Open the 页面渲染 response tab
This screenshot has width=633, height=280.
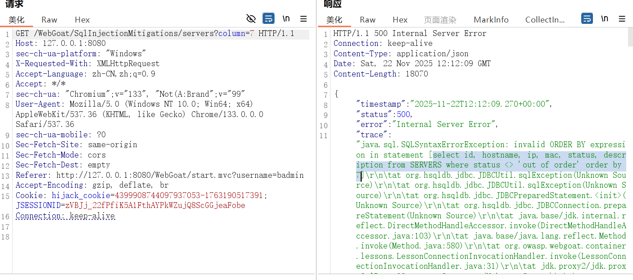(440, 20)
